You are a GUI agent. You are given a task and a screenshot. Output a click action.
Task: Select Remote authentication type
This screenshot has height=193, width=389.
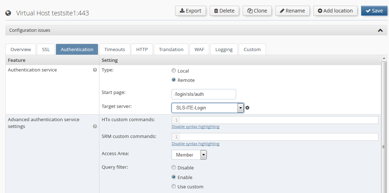click(174, 80)
